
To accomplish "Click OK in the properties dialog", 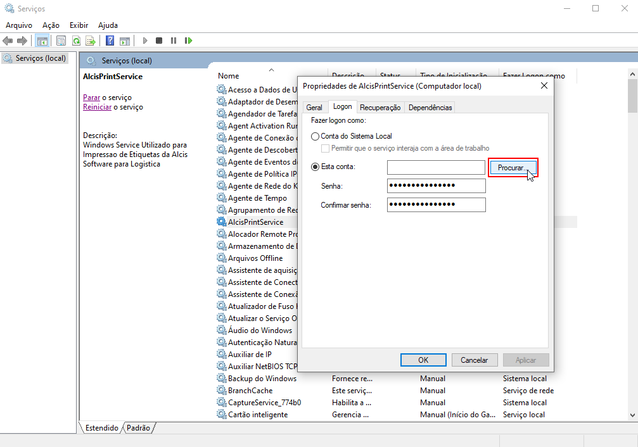I will coord(423,360).
